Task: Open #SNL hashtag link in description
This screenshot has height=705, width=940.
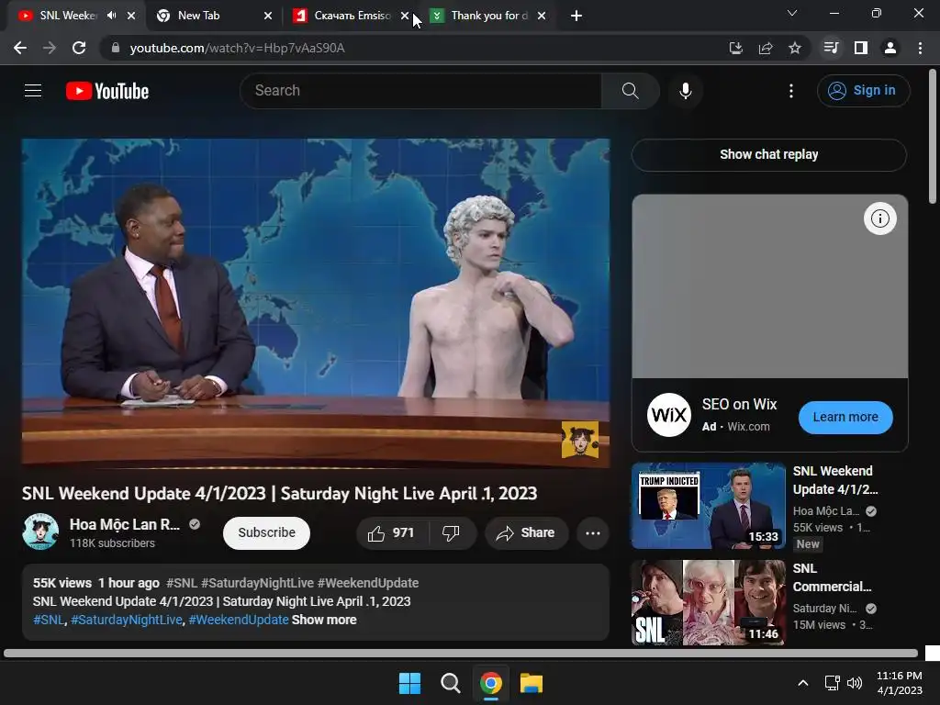Action: [48, 620]
